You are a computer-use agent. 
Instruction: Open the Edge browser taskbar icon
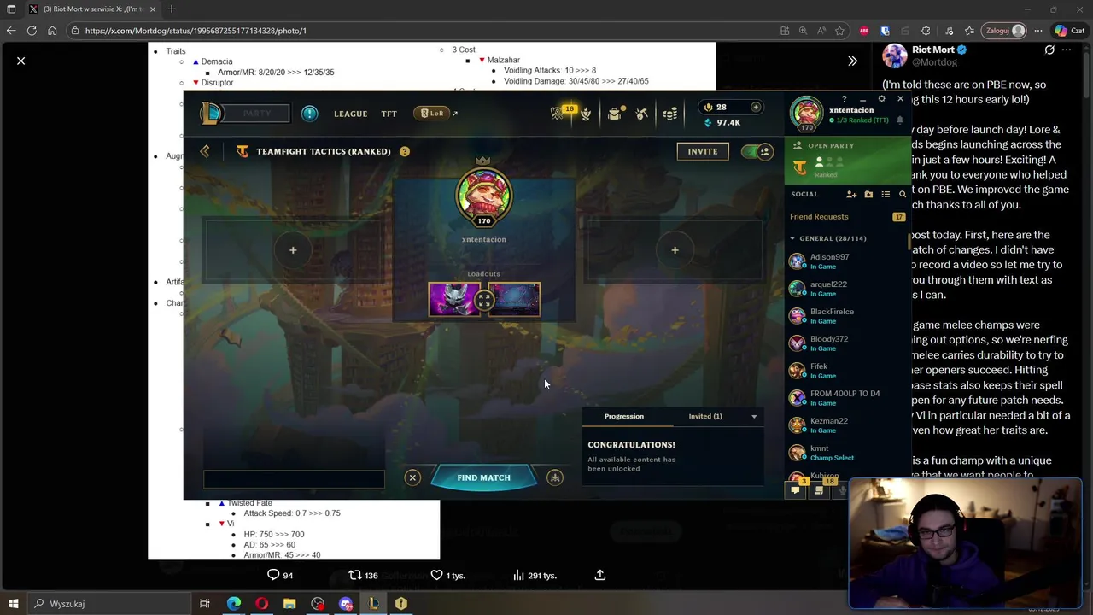(x=234, y=604)
